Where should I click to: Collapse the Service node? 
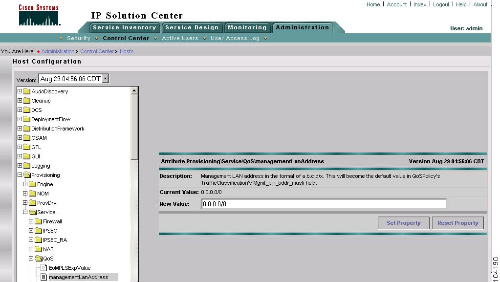coord(25,212)
